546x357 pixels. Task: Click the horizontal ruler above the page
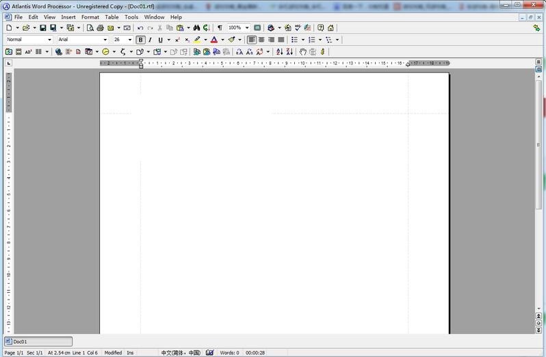[274, 63]
